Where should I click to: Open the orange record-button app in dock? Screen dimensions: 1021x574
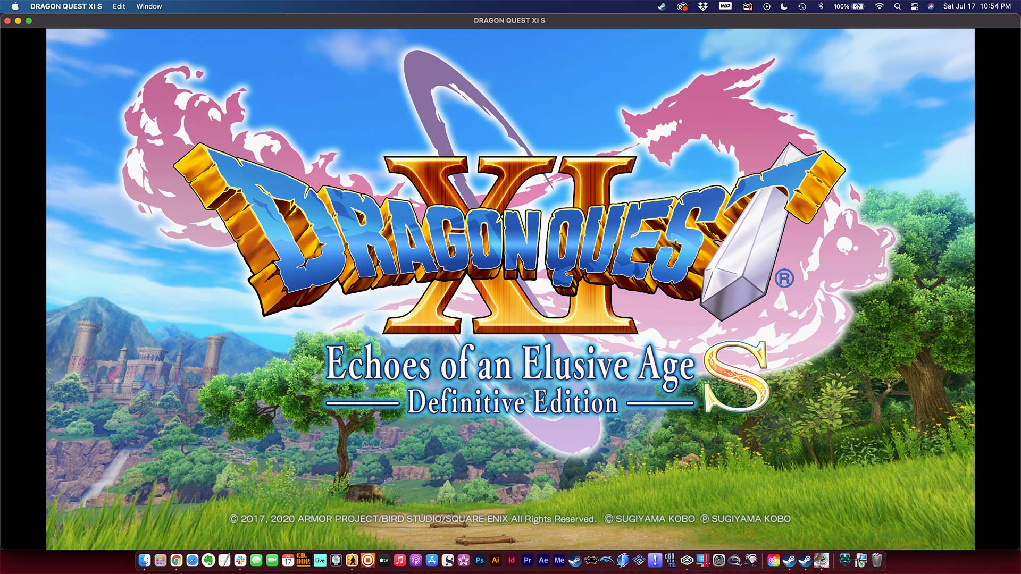[367, 560]
